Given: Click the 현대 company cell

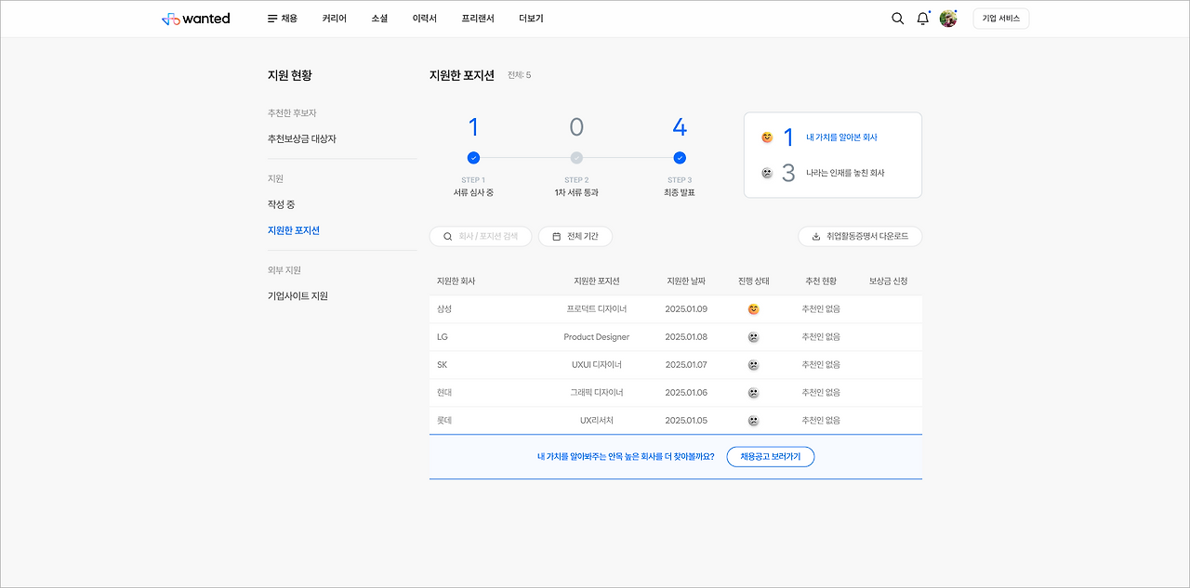Looking at the screenshot, I should click(443, 393).
